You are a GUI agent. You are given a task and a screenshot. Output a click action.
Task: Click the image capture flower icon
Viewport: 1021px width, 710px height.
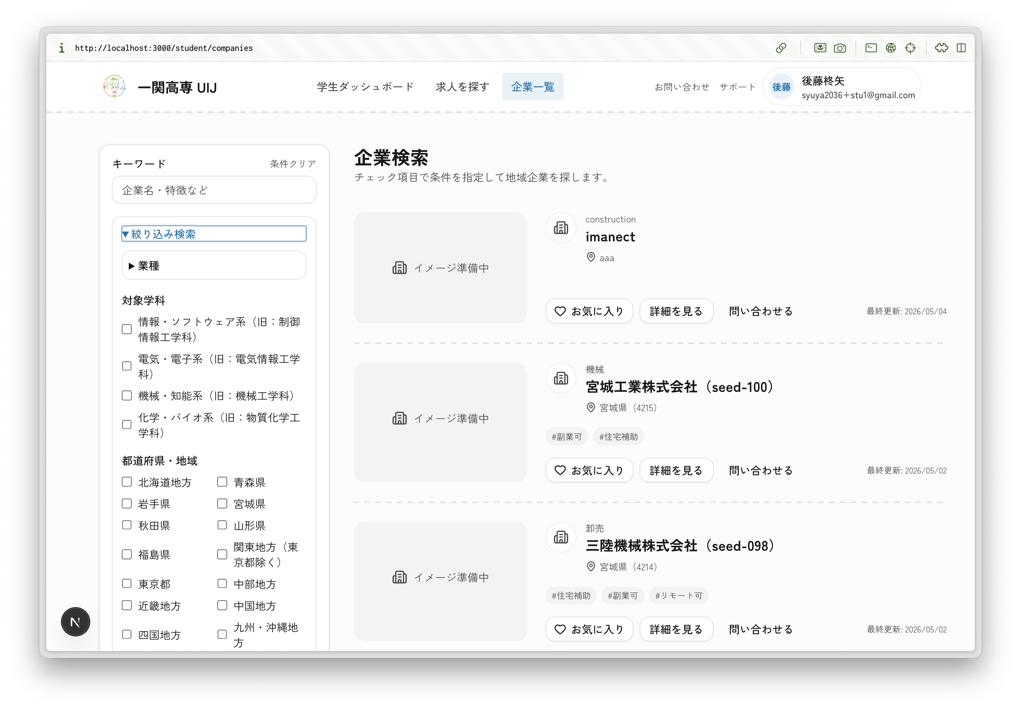coord(820,48)
